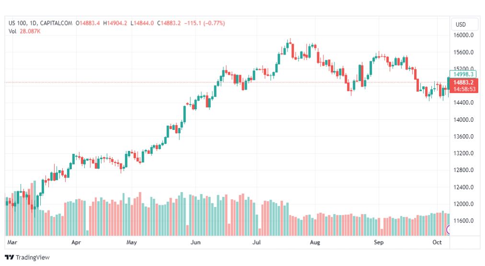Click the red 14883.2 current price label
485x266 pixels.
click(x=463, y=82)
